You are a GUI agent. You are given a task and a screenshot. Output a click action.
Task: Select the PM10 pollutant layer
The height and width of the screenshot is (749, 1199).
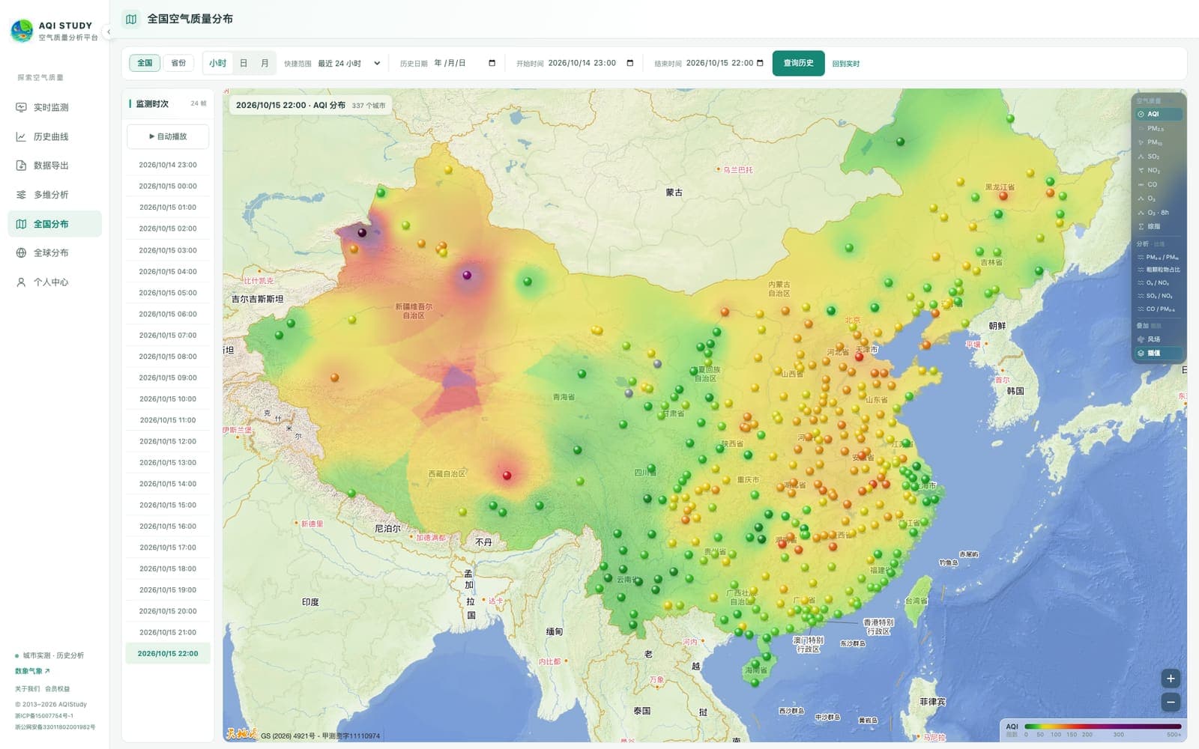[x=1159, y=142]
